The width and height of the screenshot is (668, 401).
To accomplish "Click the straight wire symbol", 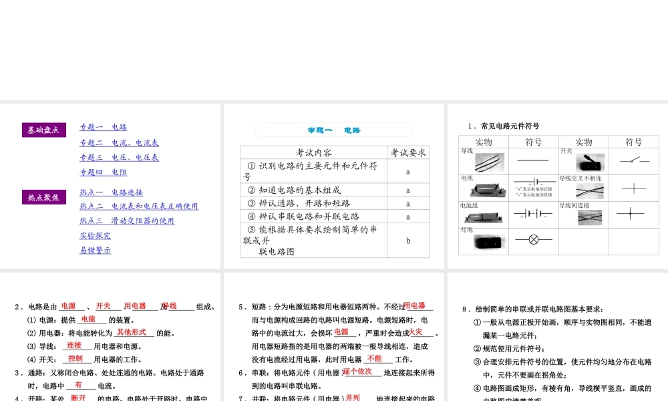I will point(533,160).
